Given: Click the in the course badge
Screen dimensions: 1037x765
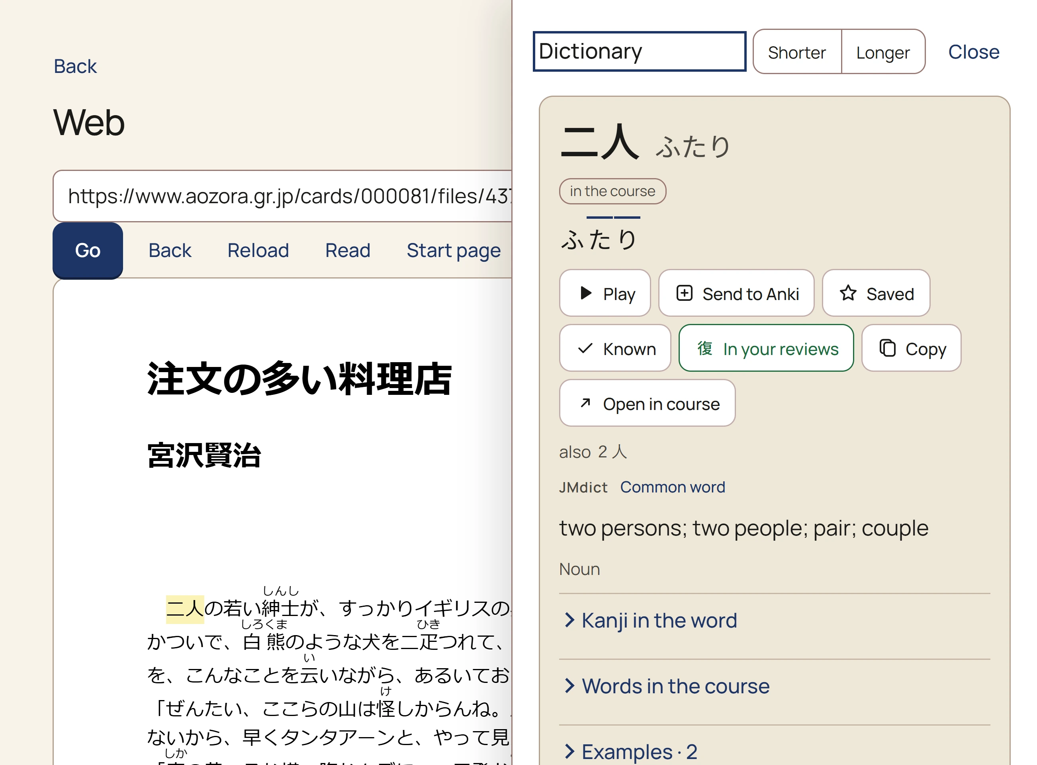Looking at the screenshot, I should 612,191.
